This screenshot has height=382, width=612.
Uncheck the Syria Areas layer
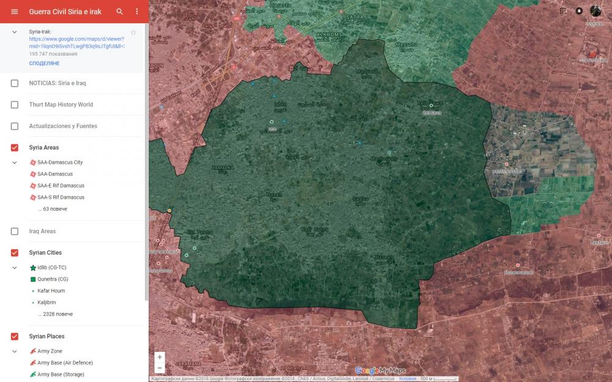click(x=15, y=148)
